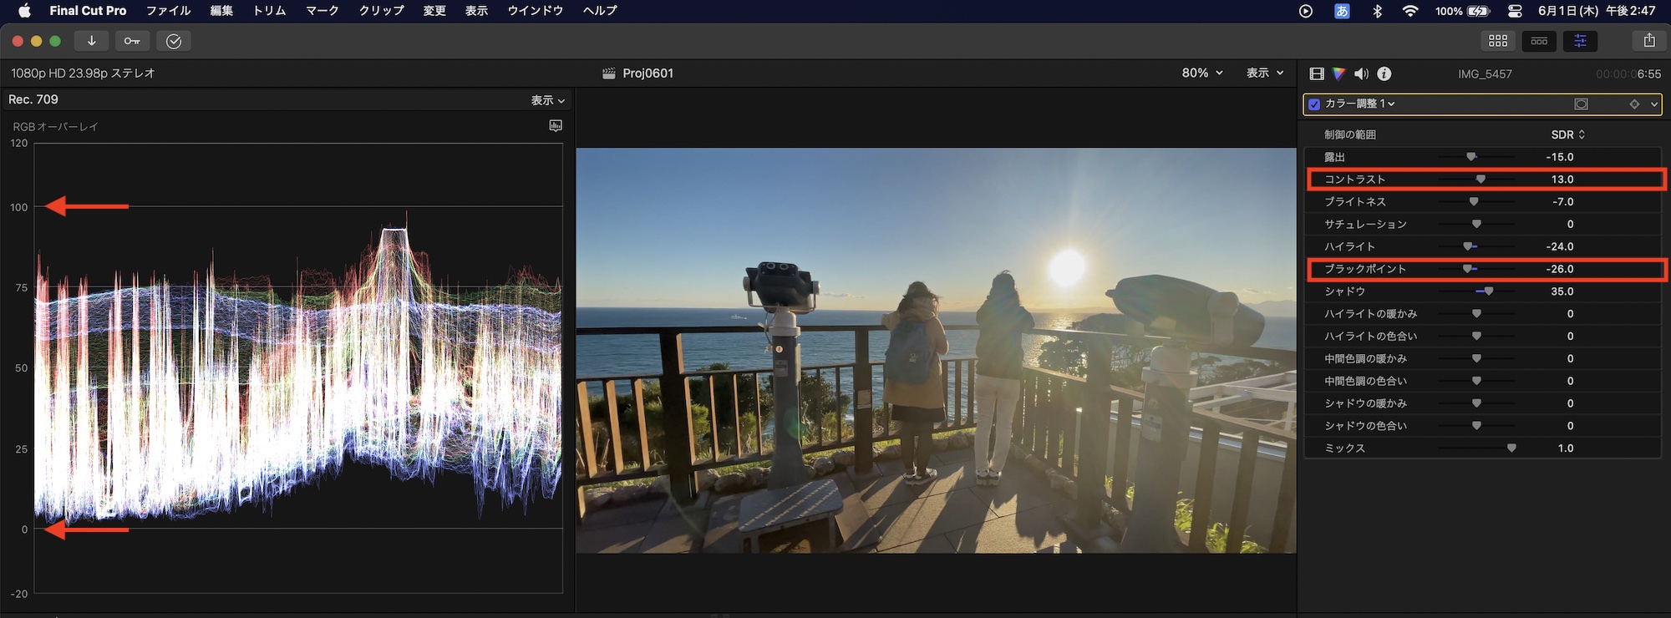Open the ファイル menu
The width and height of the screenshot is (1671, 618).
point(169,11)
